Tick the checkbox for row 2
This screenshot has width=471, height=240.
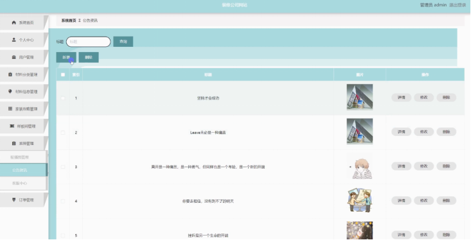pyautogui.click(x=63, y=132)
